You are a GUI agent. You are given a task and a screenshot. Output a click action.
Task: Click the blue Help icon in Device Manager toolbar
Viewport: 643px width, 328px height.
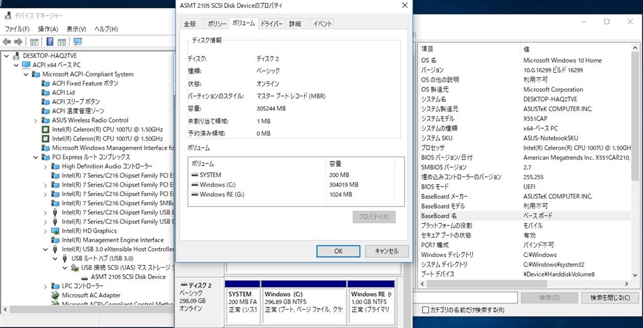click(50, 42)
